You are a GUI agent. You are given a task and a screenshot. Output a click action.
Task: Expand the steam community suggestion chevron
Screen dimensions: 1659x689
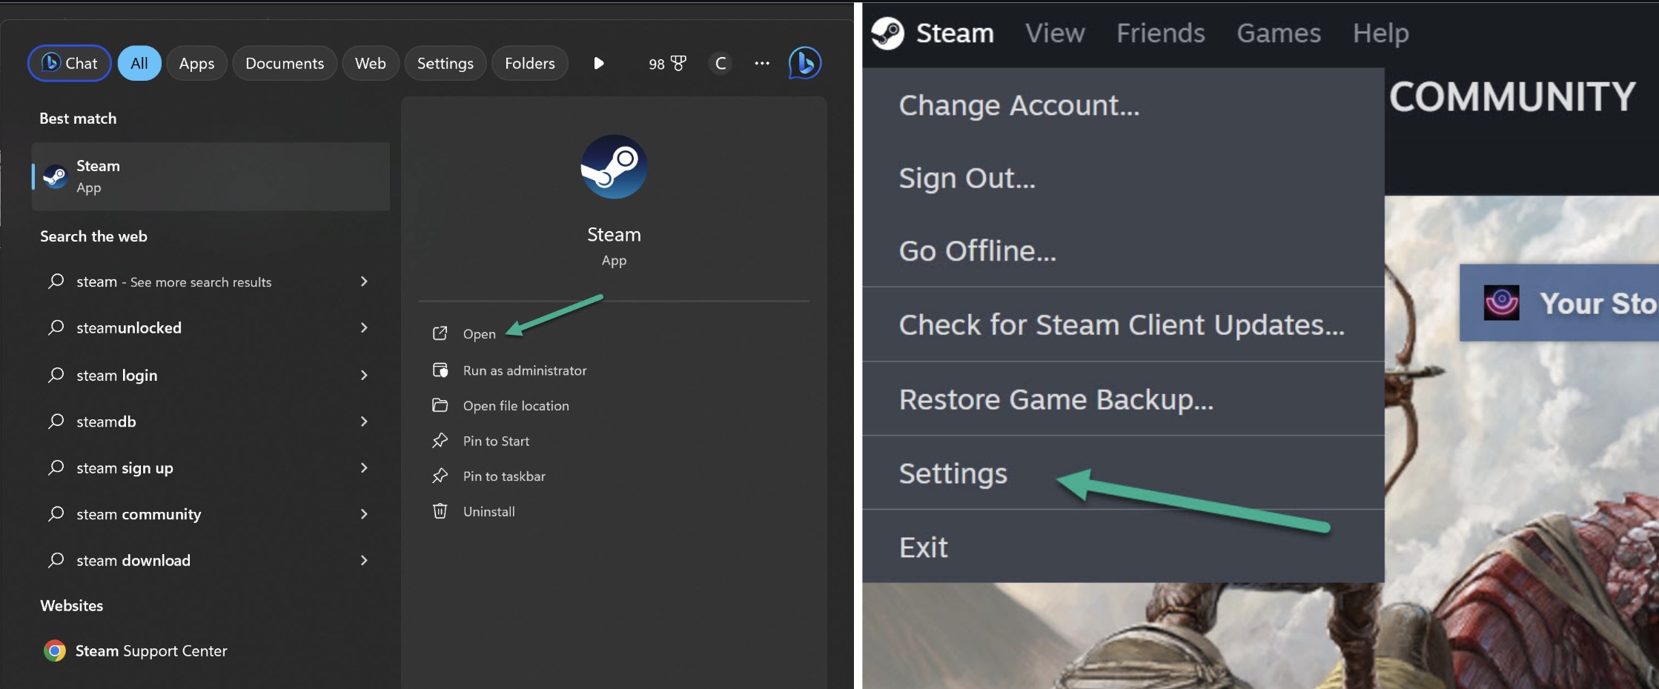(x=363, y=514)
